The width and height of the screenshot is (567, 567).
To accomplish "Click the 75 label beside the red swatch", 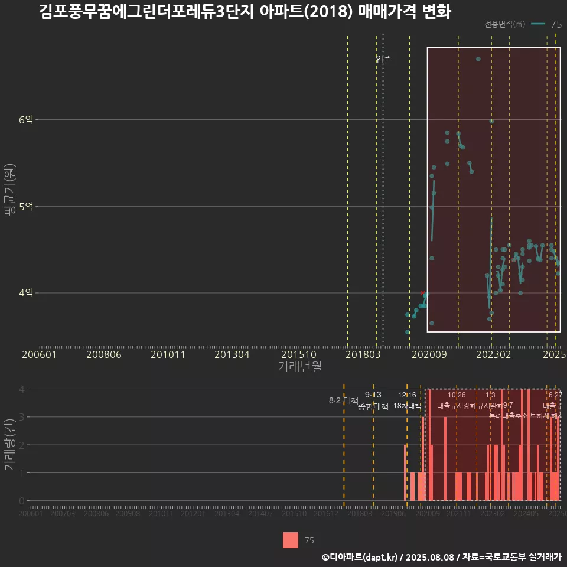I will (309, 540).
